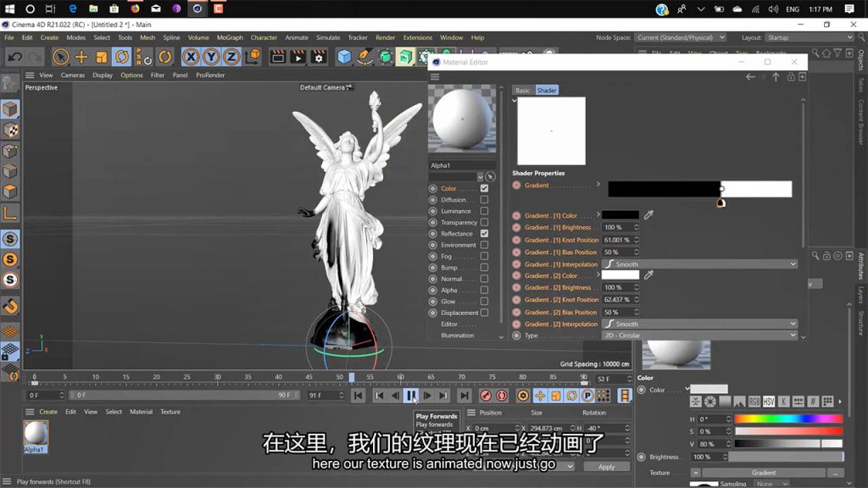Enable the Bump channel checkbox
The width and height of the screenshot is (868, 488).
coord(484,267)
